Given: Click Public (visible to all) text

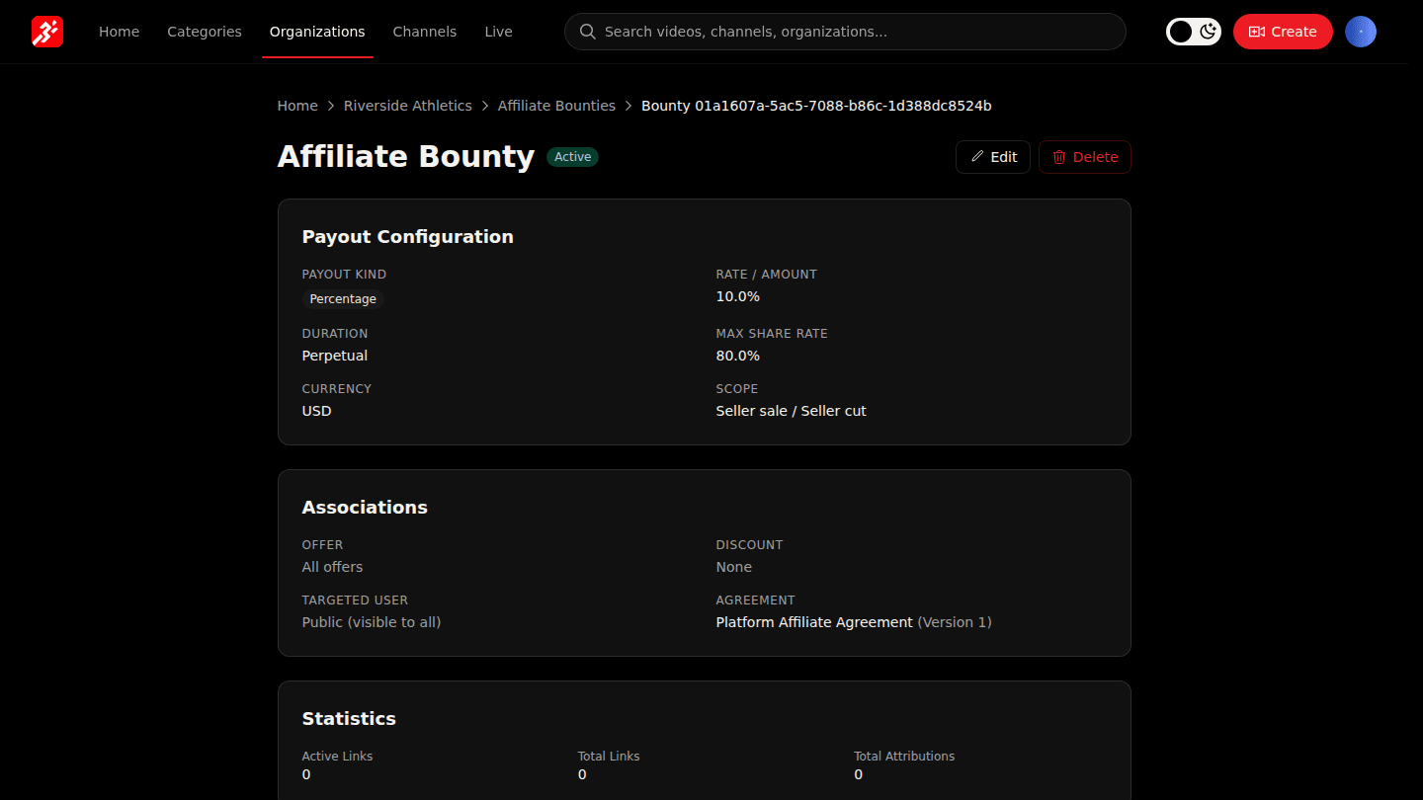Looking at the screenshot, I should pyautogui.click(x=372, y=622).
